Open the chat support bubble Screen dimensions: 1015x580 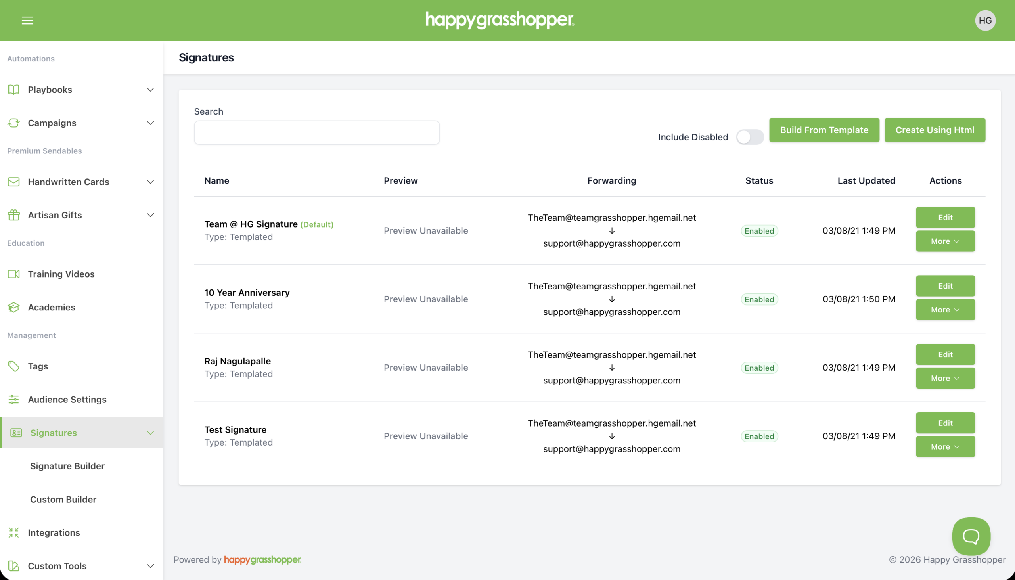[x=971, y=536]
